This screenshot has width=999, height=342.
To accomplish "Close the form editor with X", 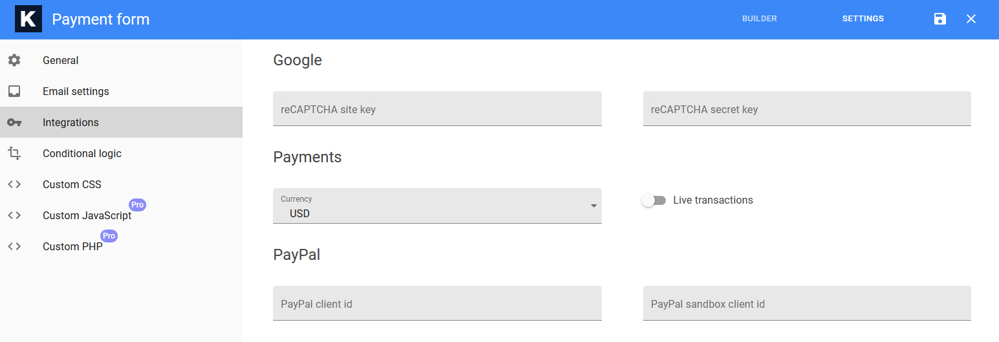I will coord(971,19).
